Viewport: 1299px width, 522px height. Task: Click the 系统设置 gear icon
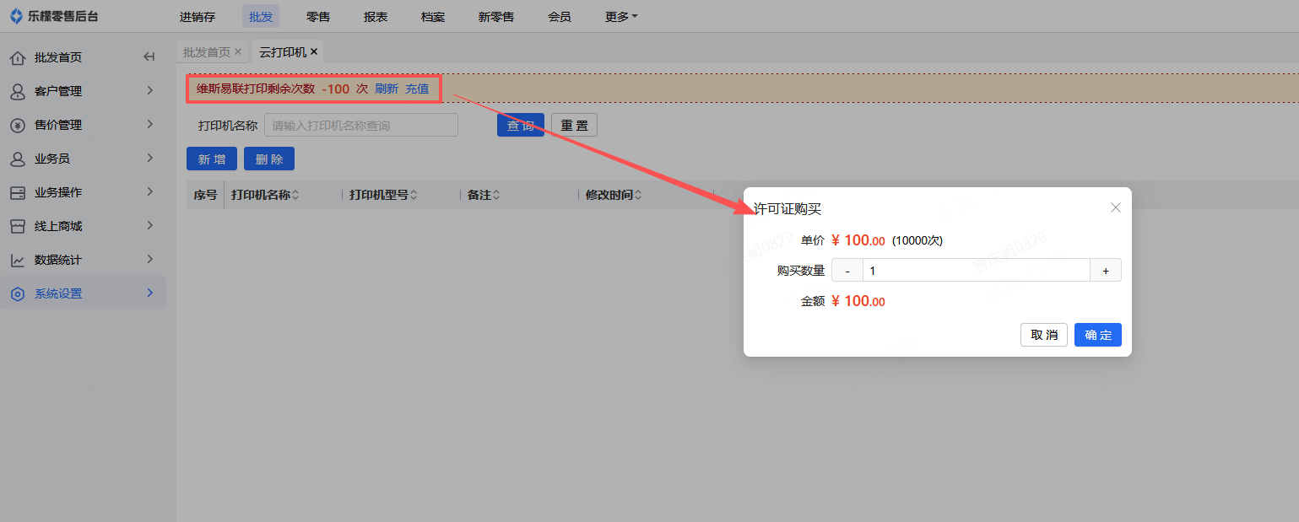point(18,293)
